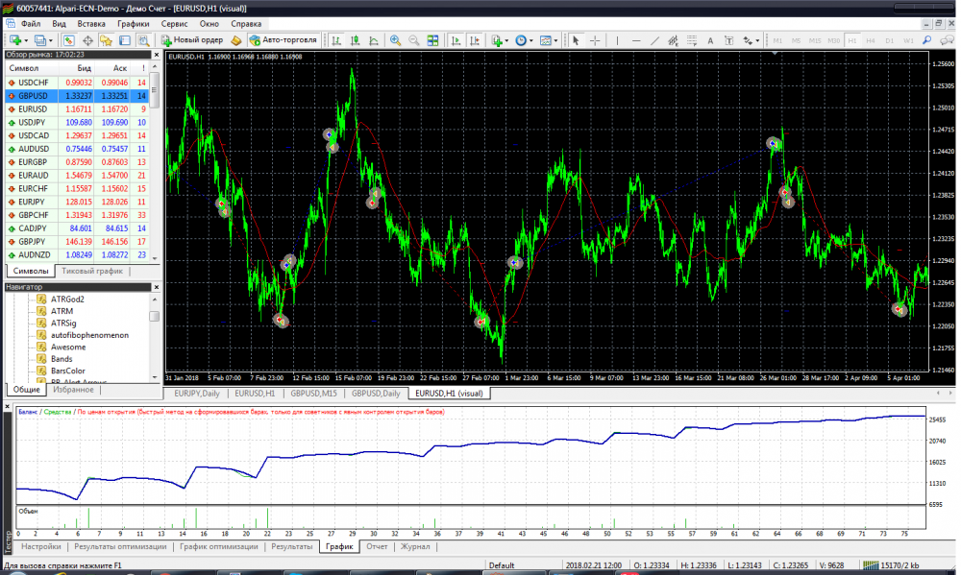961x575 pixels.
Task: Click the crosshair cursor tool
Action: 595,40
